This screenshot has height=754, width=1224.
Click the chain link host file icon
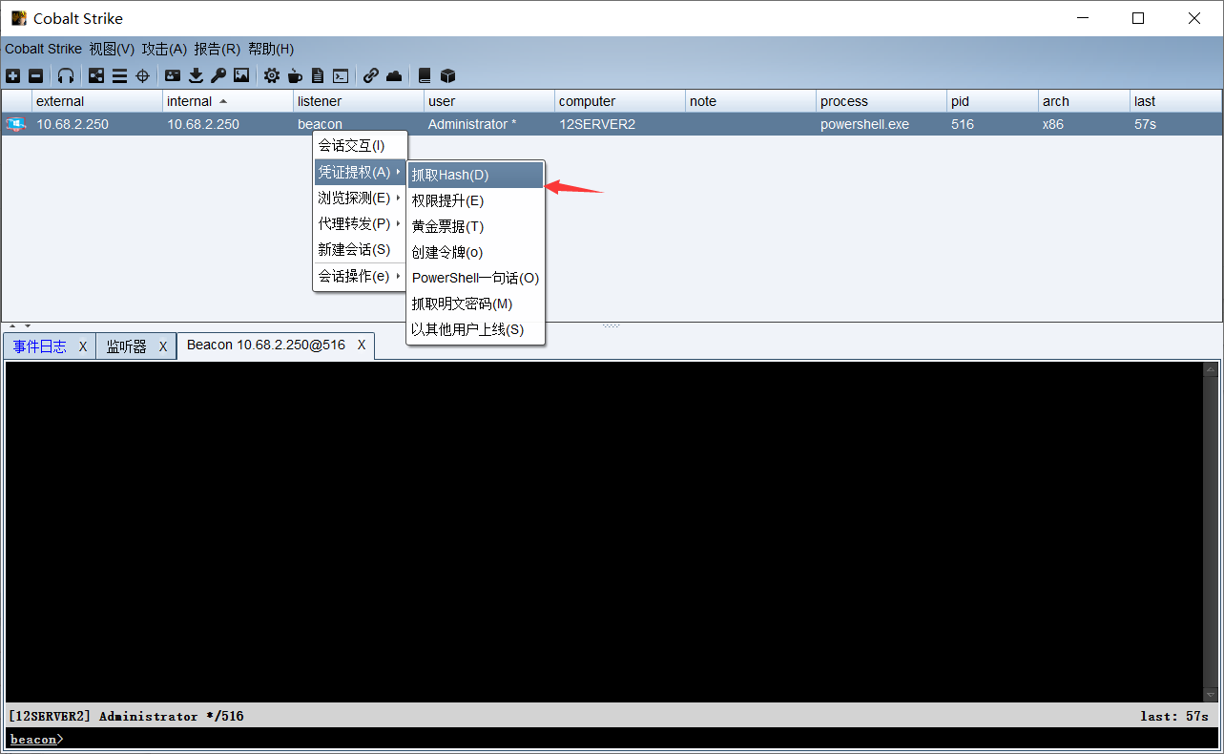point(371,75)
